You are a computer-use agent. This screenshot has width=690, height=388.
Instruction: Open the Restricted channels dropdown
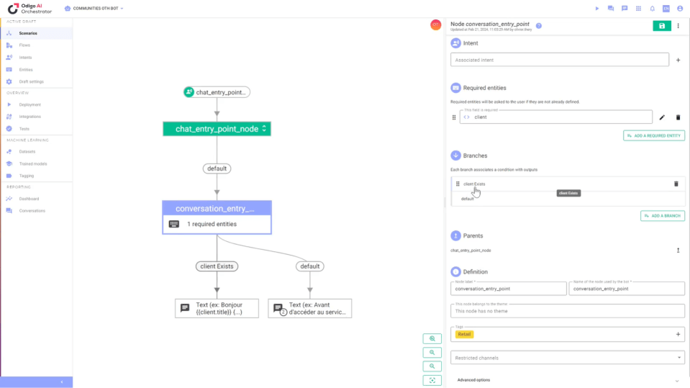(568, 358)
